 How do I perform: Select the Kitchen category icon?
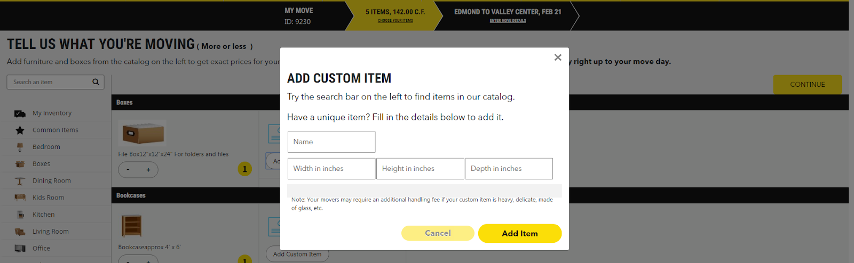20,215
